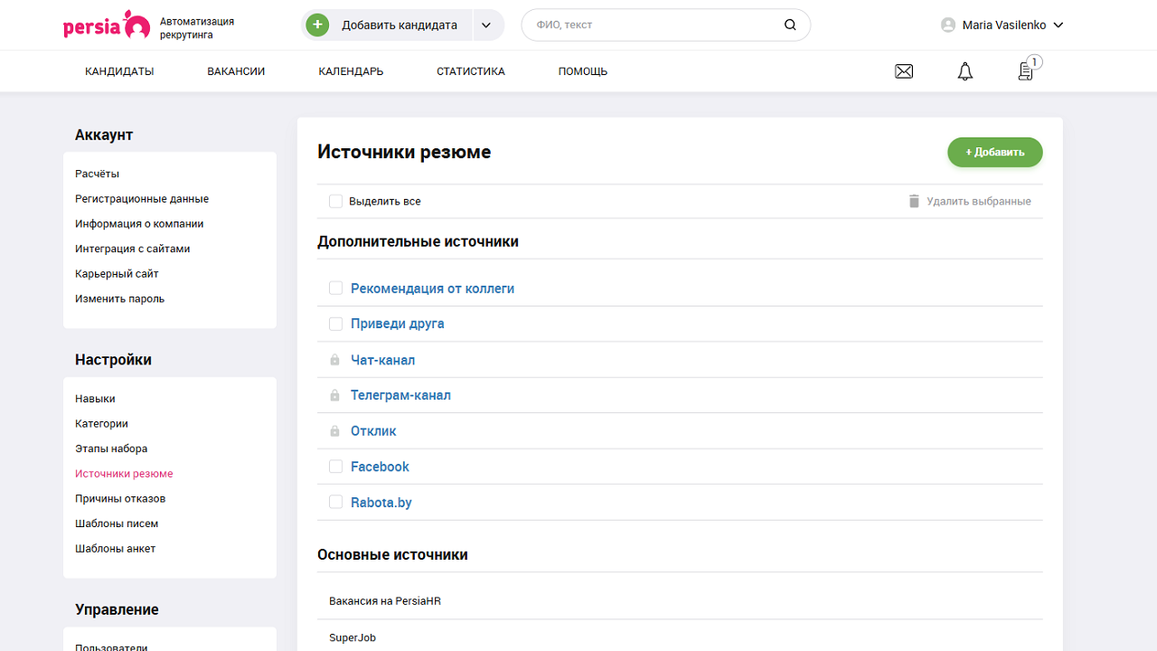Switch to the ВАКАНСИИ tab
The image size is (1157, 651).
[235, 71]
